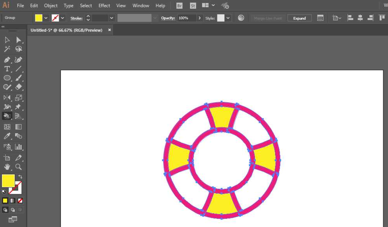The width and height of the screenshot is (388, 227).
Task: Switch to Gradient paint mode
Action: tap(13, 201)
